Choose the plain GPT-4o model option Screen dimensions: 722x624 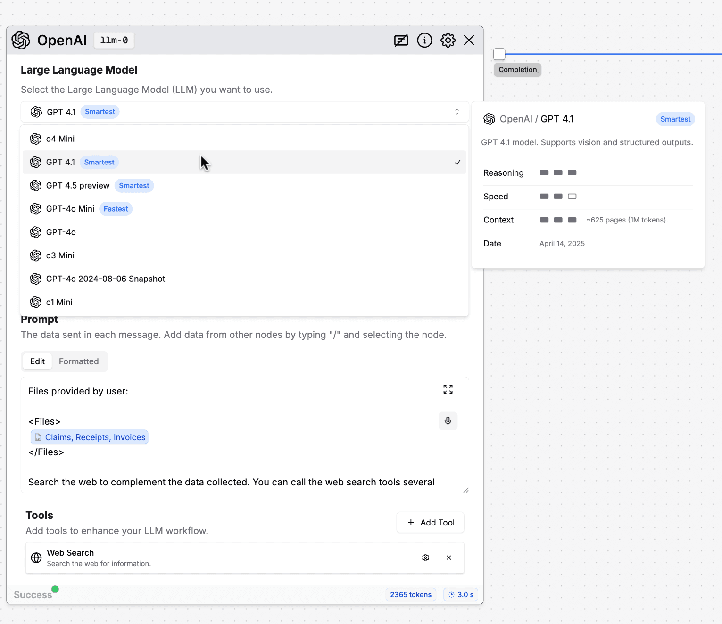click(244, 232)
